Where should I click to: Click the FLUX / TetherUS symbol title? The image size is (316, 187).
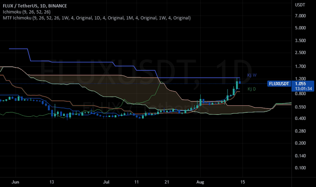pyautogui.click(x=35, y=6)
